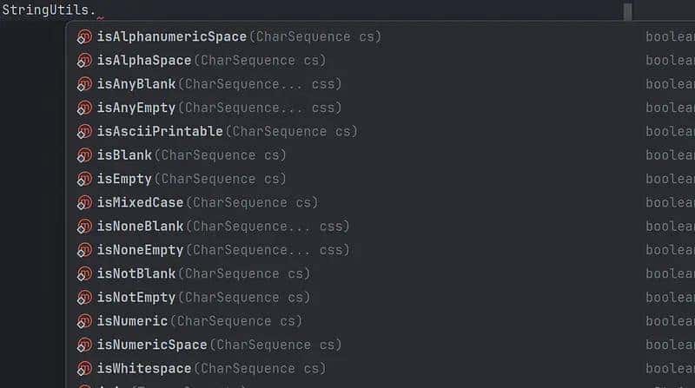
Task: Click the CharSequence... css parameters of isAnyBlank
Action: (259, 84)
